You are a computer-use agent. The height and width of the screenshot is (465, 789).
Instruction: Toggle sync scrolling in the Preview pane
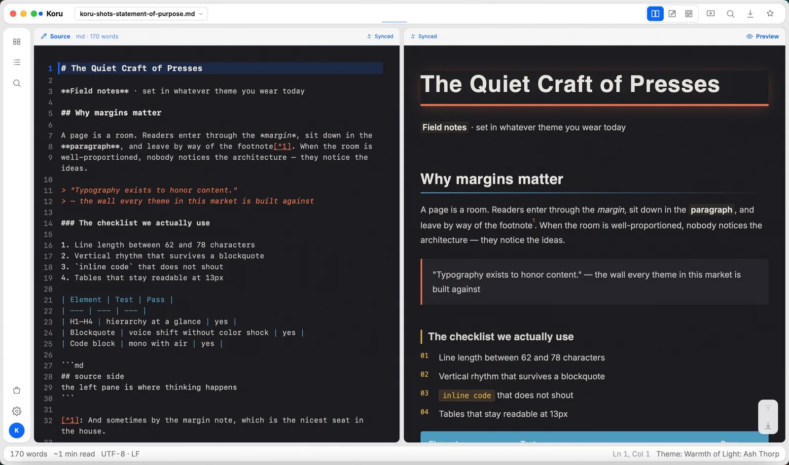[x=424, y=36]
